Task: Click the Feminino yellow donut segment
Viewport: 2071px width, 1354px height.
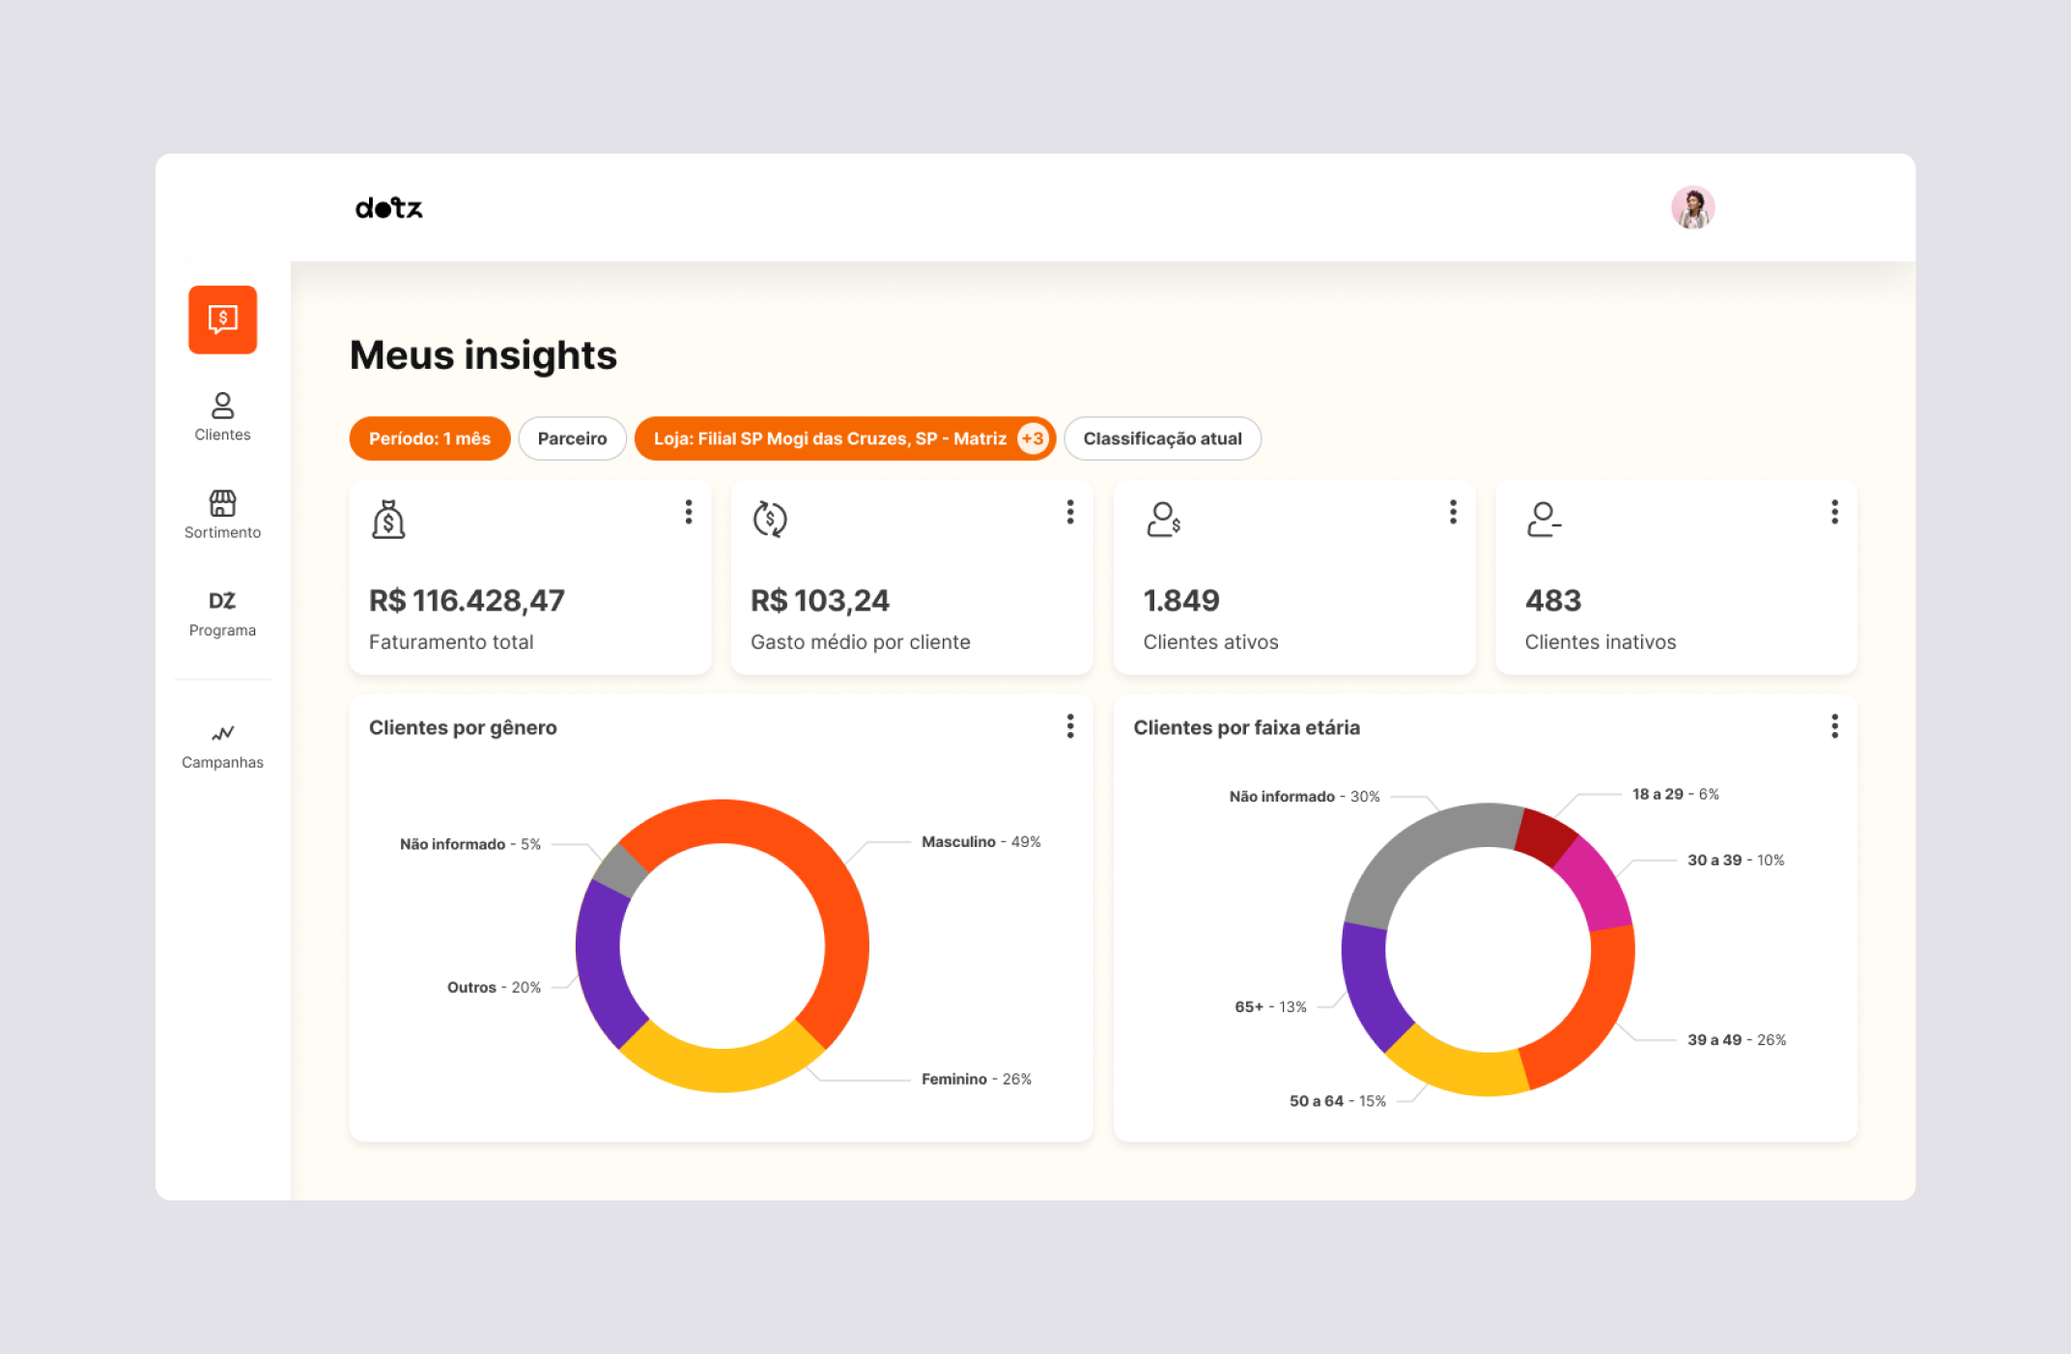Action: (722, 1070)
